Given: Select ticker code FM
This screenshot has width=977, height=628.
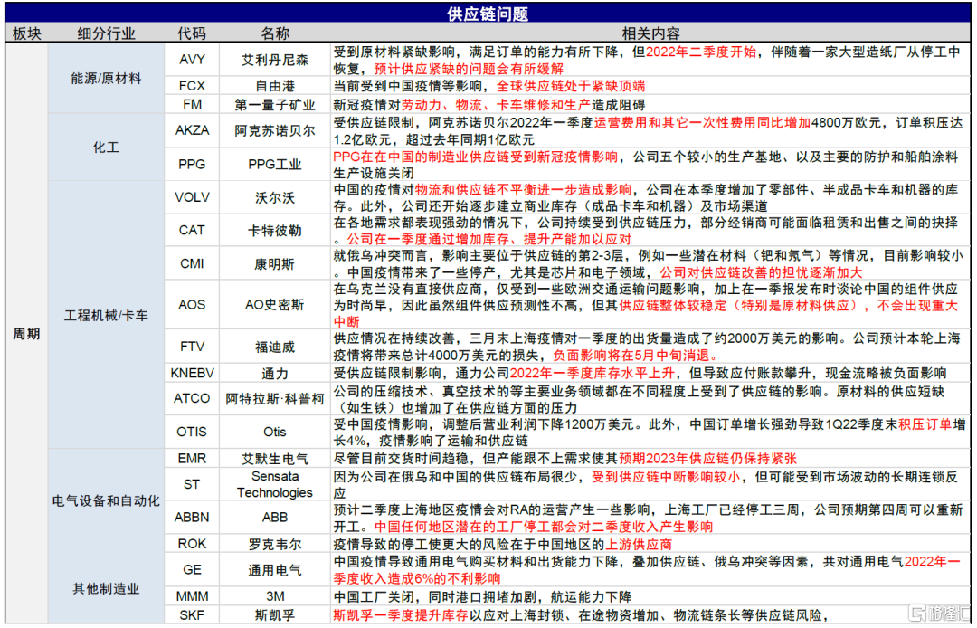Looking at the screenshot, I should tap(192, 104).
